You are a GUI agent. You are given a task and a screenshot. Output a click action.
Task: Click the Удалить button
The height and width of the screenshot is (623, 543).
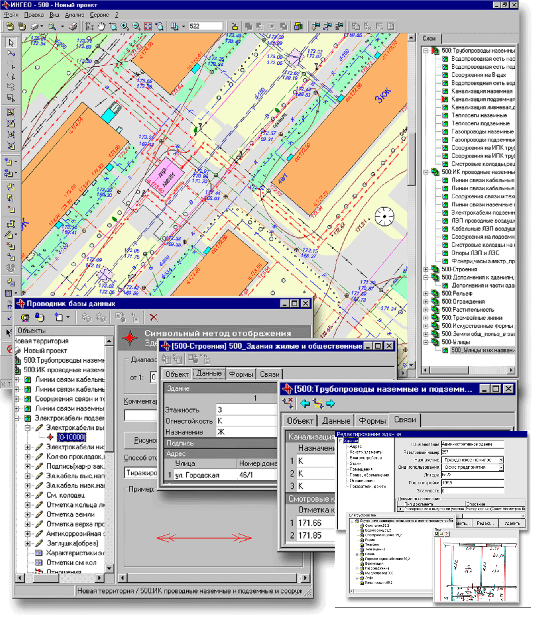tap(512, 523)
